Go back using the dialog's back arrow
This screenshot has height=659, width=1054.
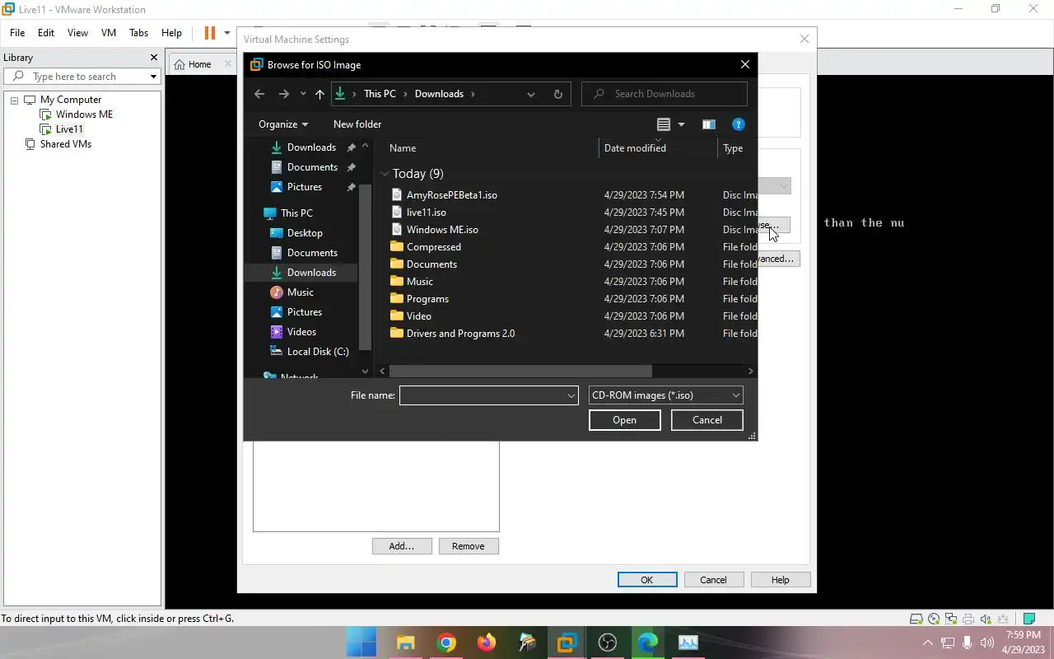tap(259, 94)
